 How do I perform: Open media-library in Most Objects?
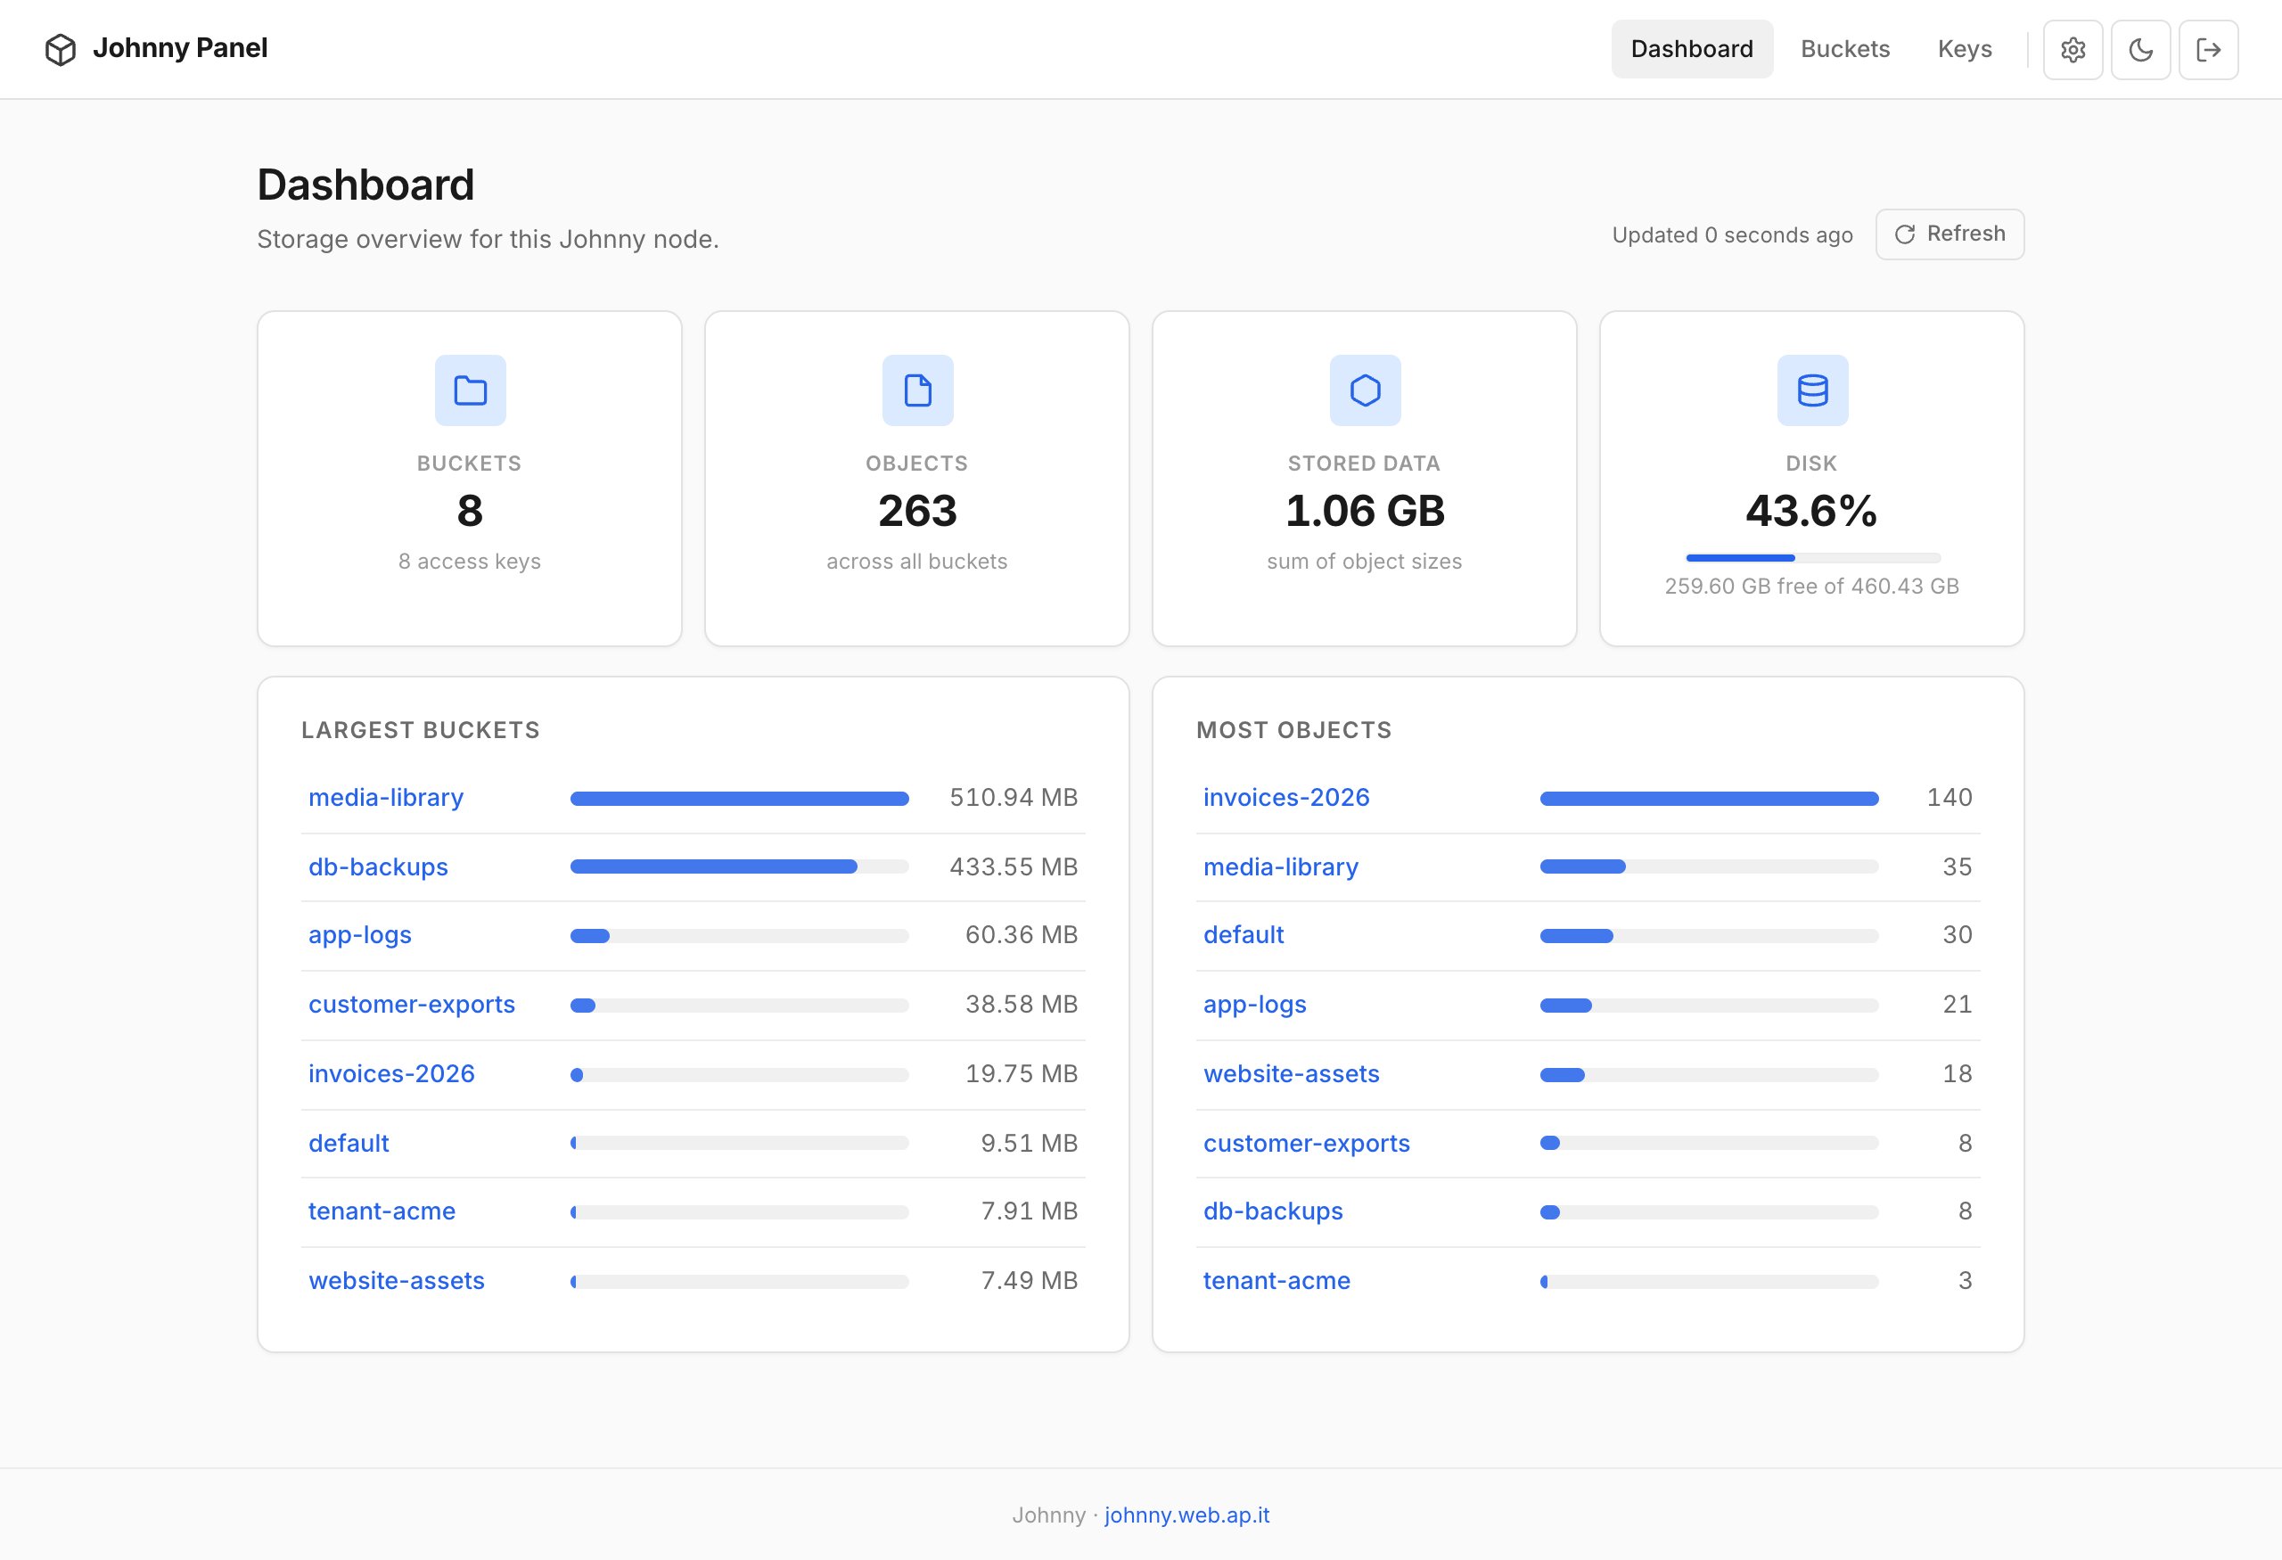pyautogui.click(x=1280, y=866)
